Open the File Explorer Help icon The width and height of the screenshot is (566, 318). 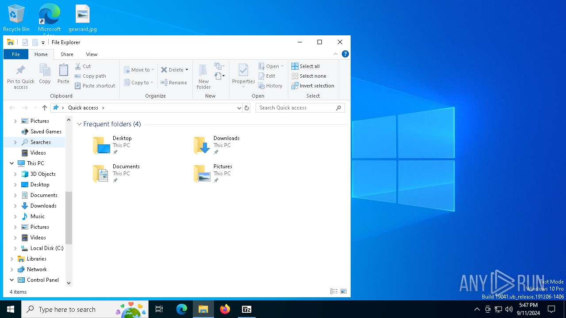click(x=345, y=54)
